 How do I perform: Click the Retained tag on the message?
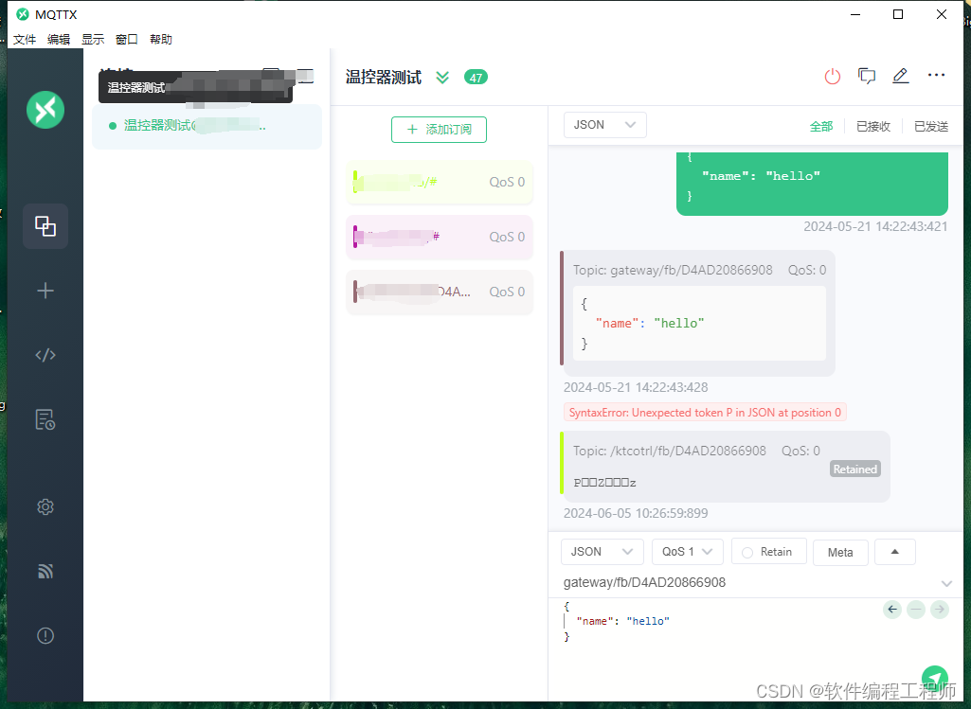point(854,469)
